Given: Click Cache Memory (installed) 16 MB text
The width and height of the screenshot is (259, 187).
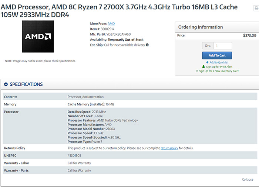Looking at the screenshot, I should click(x=91, y=104).
